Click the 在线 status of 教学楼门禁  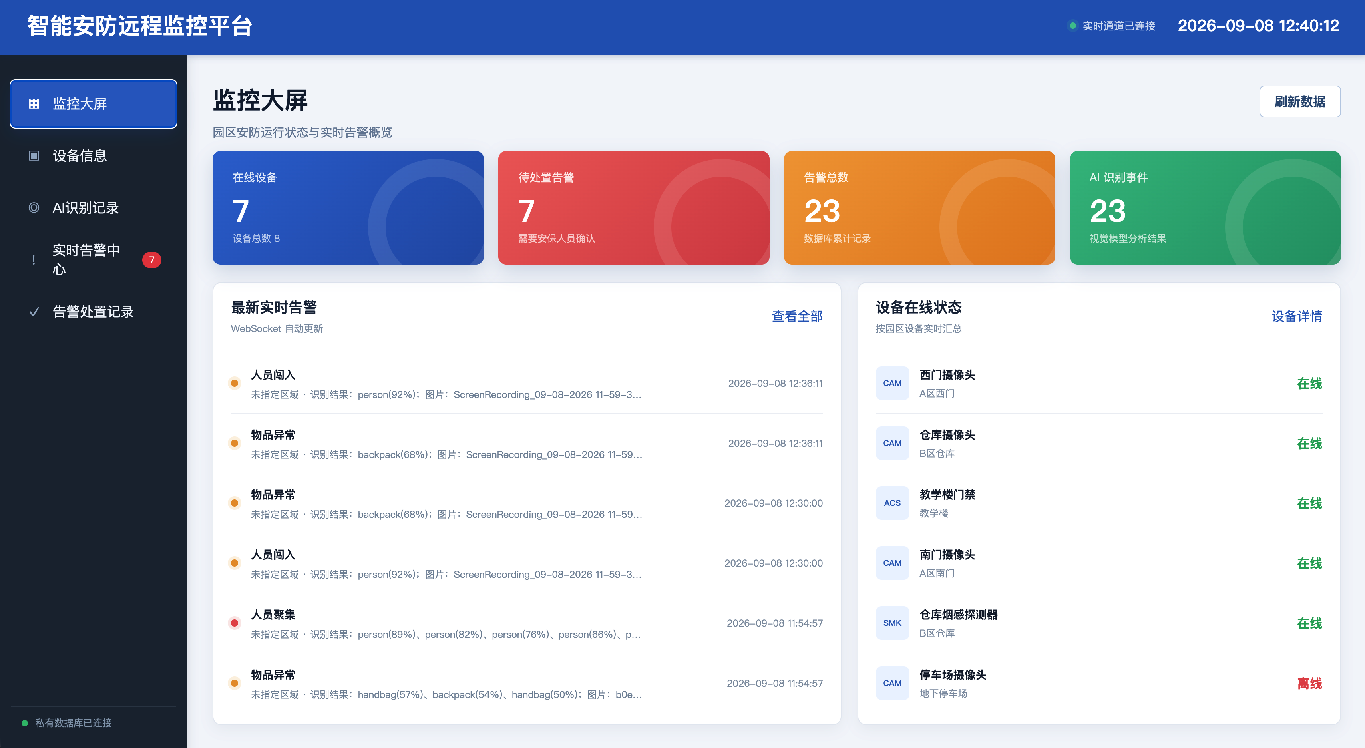click(x=1309, y=503)
